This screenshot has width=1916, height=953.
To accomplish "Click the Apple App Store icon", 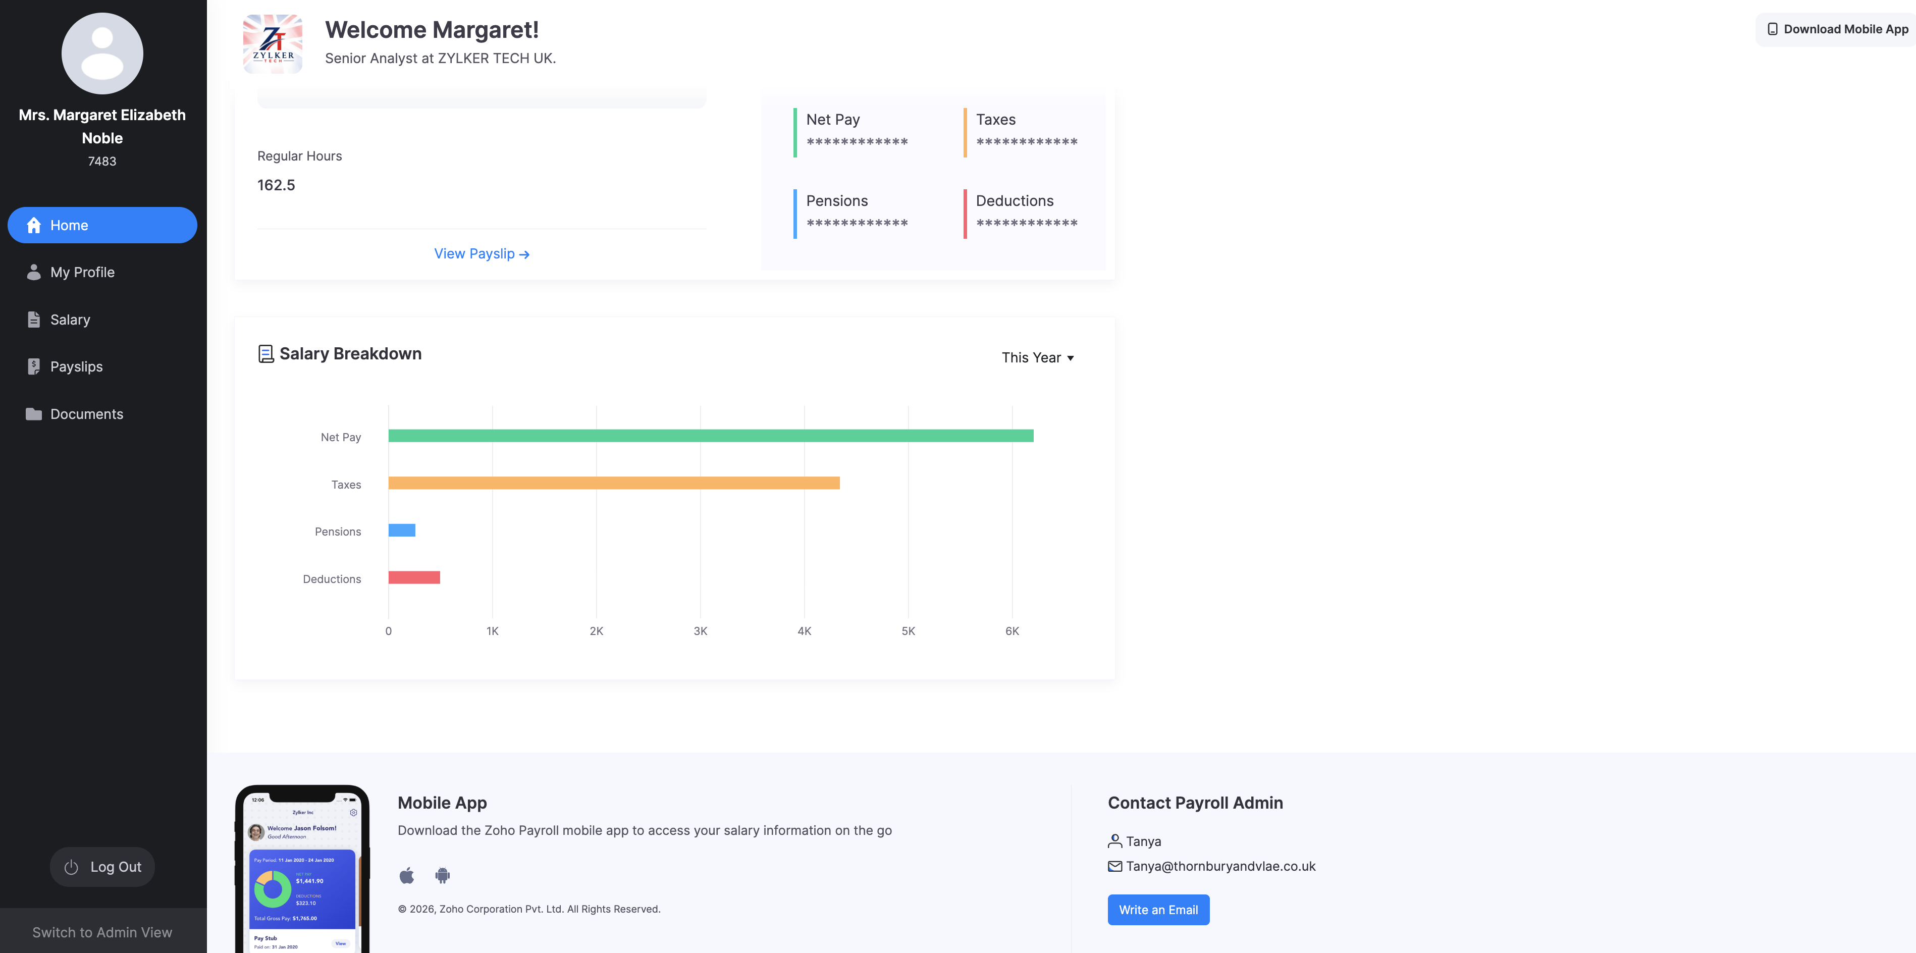I will pos(407,876).
